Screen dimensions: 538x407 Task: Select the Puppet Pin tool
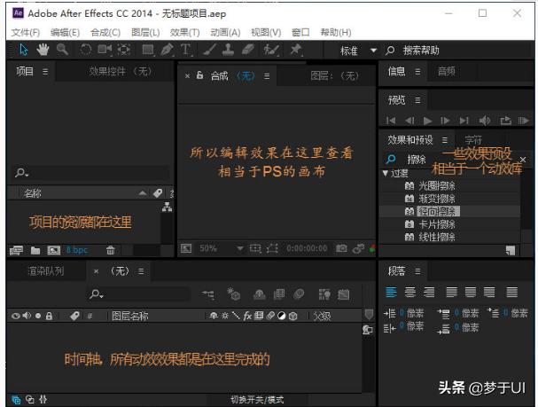point(295,50)
